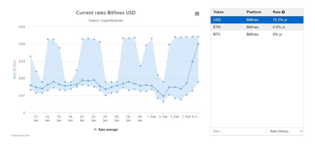Click the Source: Cryptolend.net subtitle
The height and width of the screenshot is (147, 315).
(106, 20)
